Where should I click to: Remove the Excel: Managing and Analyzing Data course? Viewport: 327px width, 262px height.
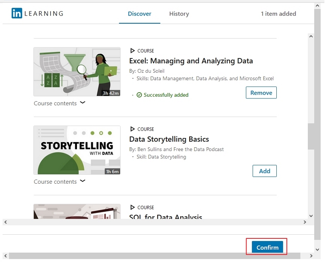pos(261,93)
